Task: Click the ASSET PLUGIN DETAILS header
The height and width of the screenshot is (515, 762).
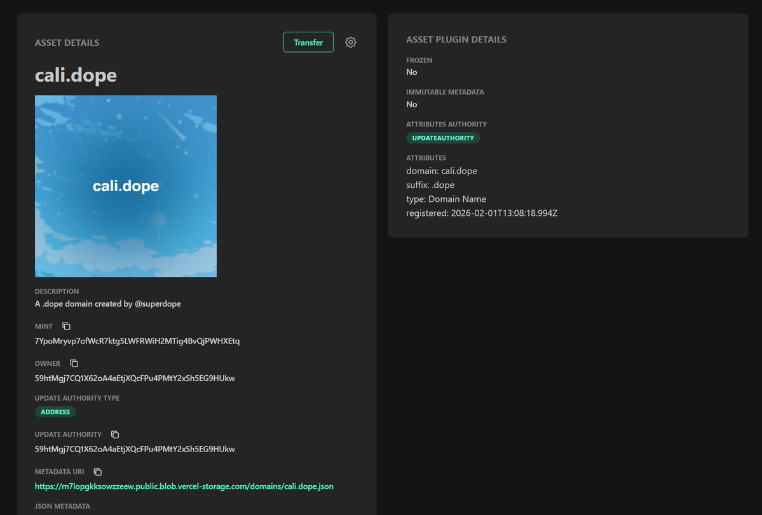Action: tap(456, 39)
